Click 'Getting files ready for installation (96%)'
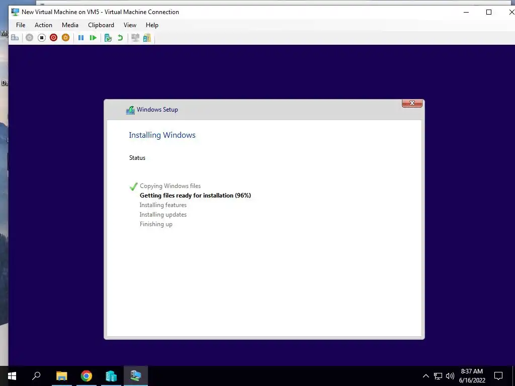This screenshot has height=386, width=515. (195, 196)
